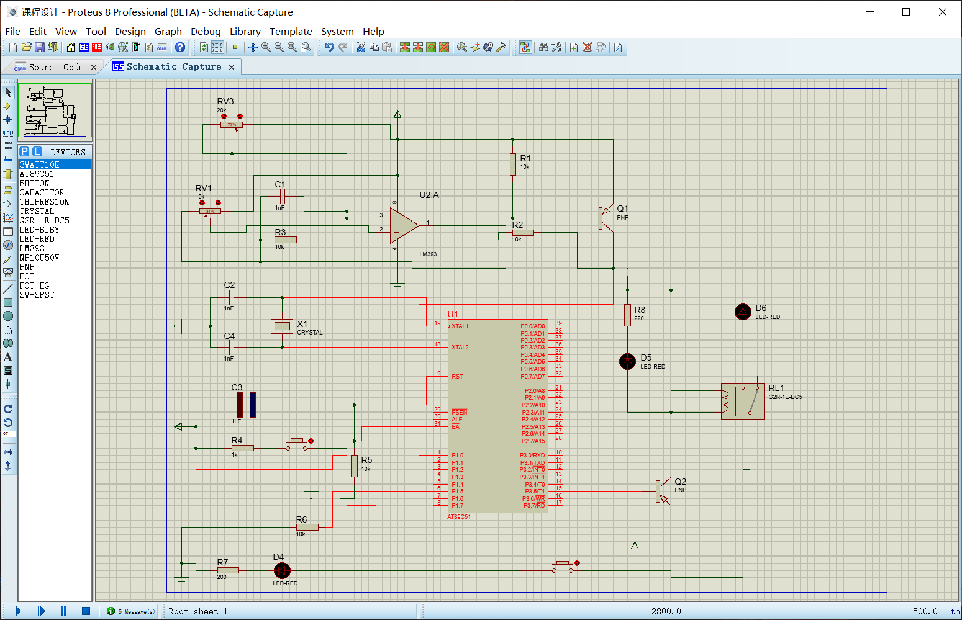This screenshot has height=620, width=962.
Task: Toggle the wire autorouter
Action: point(525,47)
